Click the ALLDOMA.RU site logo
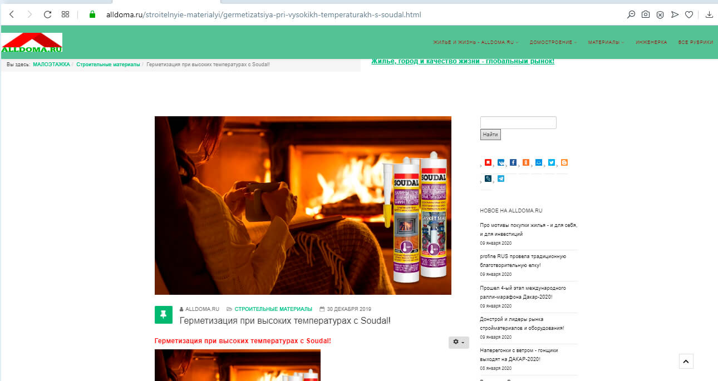Screen dimensions: 718x381 [x=32, y=43]
